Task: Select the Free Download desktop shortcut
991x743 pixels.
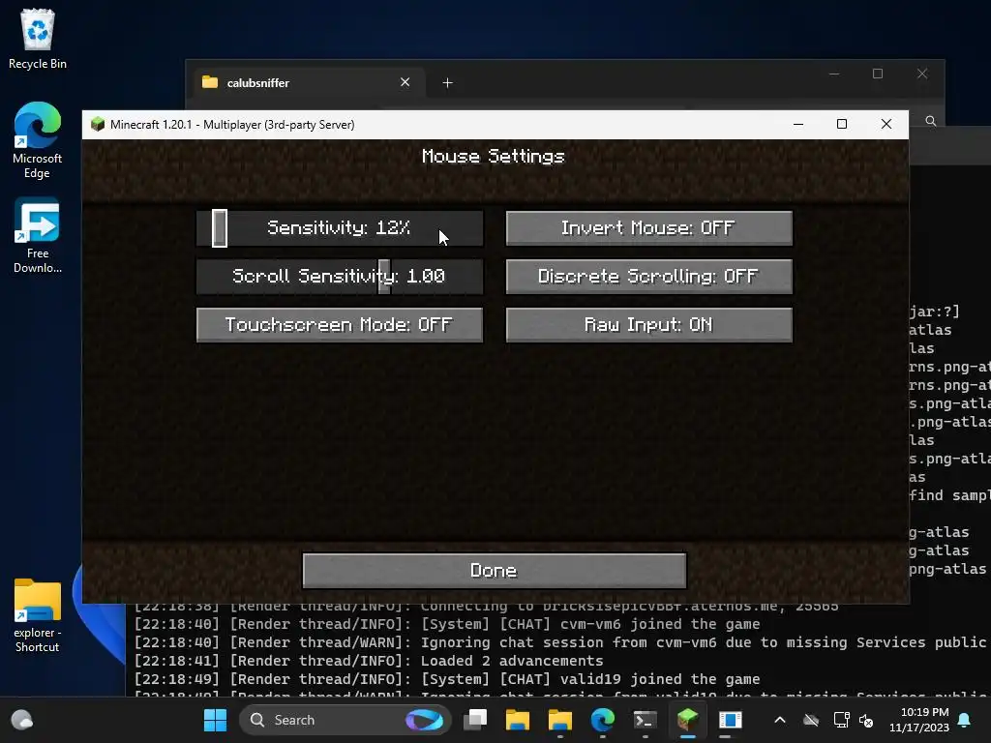Action: 38,236
